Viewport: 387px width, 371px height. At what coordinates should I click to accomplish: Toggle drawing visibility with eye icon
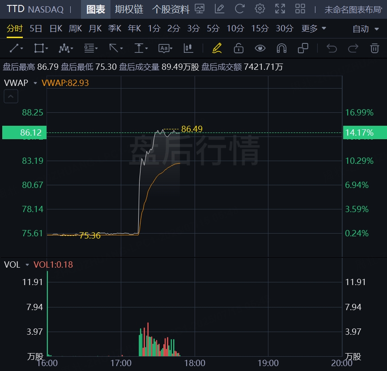click(260, 48)
